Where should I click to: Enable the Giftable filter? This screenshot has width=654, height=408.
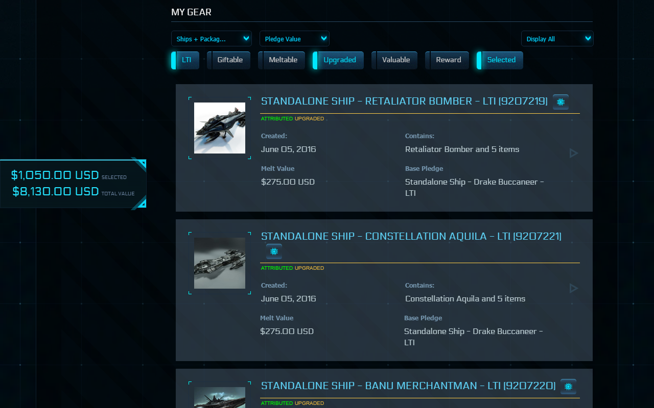coord(229,60)
